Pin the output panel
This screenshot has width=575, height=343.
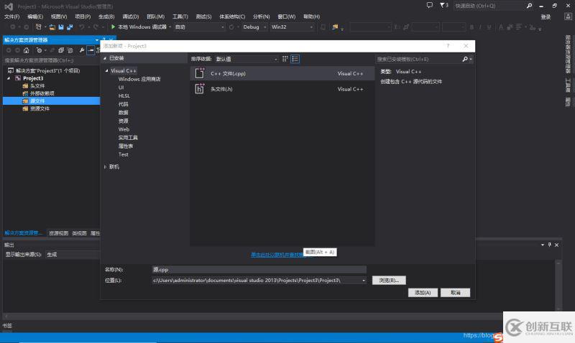[x=549, y=245]
